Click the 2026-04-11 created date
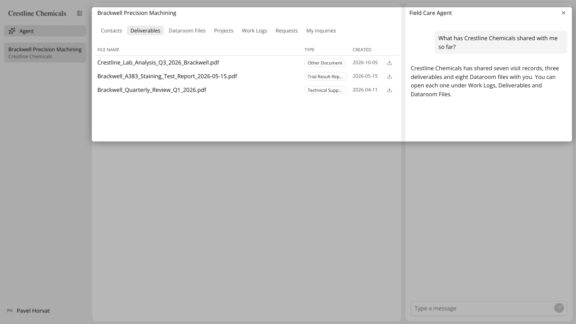The height and width of the screenshot is (324, 576). click(x=365, y=90)
